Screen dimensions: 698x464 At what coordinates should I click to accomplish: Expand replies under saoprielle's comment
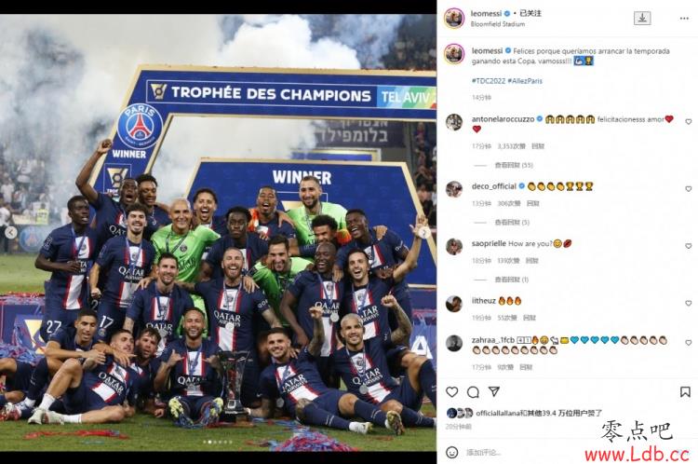[512, 280]
